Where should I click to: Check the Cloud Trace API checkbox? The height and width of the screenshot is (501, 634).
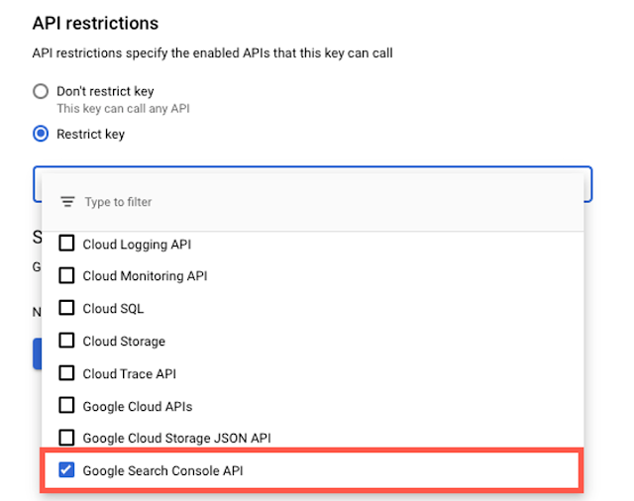tap(67, 374)
